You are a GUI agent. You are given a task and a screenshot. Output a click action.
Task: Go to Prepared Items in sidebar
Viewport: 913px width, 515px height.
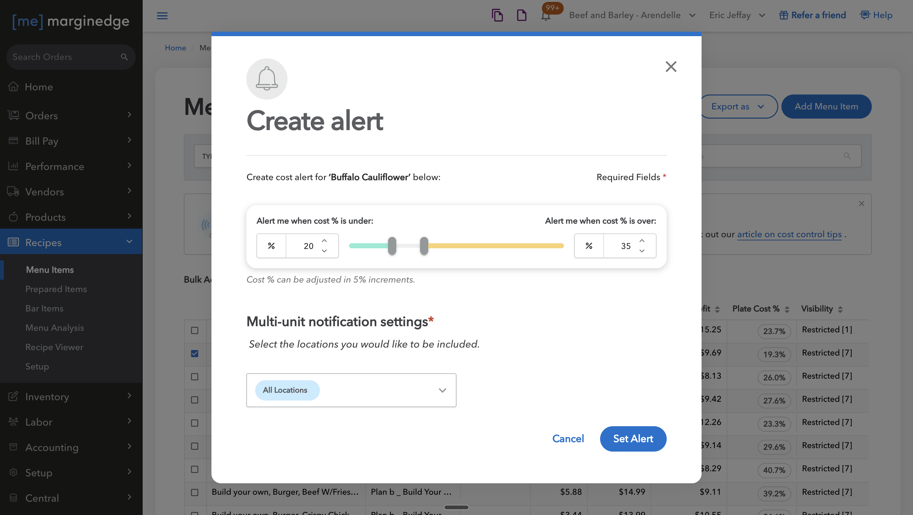click(x=56, y=289)
